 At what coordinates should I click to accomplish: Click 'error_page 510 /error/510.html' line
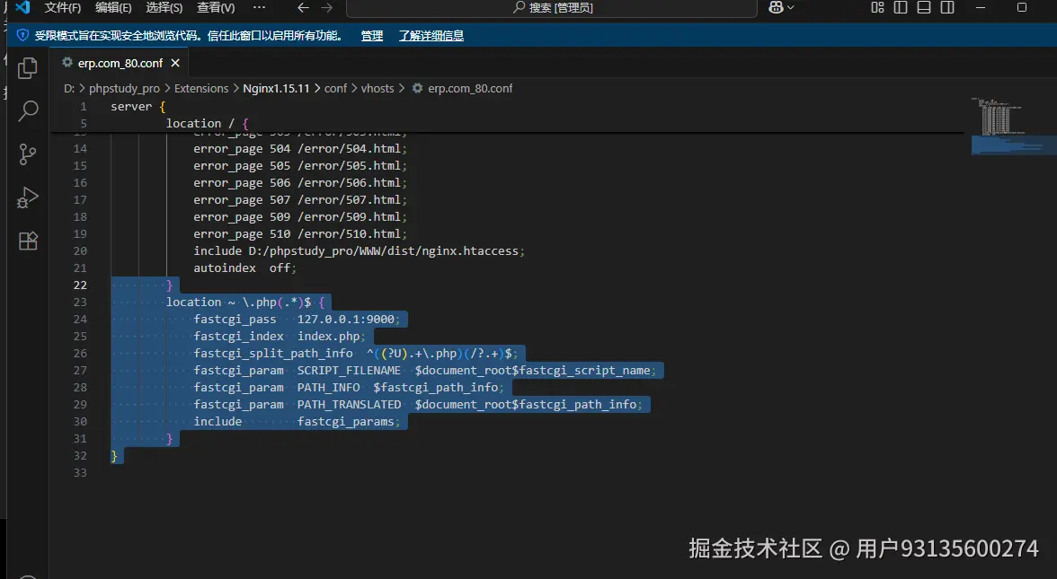[300, 233]
